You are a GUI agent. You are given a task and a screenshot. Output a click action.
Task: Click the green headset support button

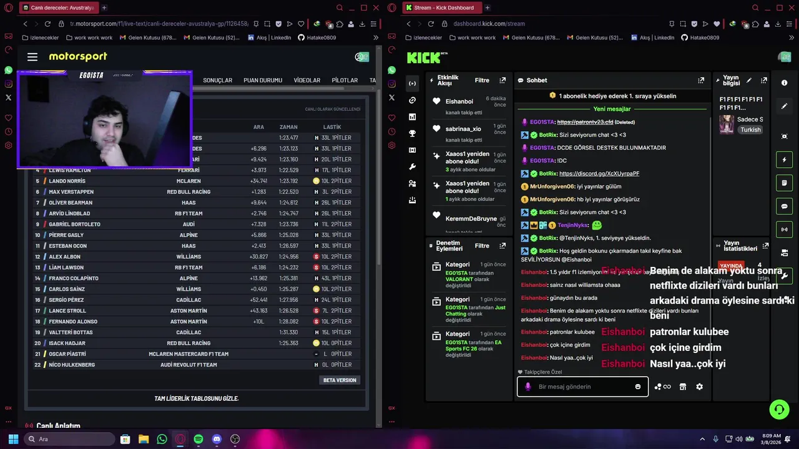click(779, 409)
